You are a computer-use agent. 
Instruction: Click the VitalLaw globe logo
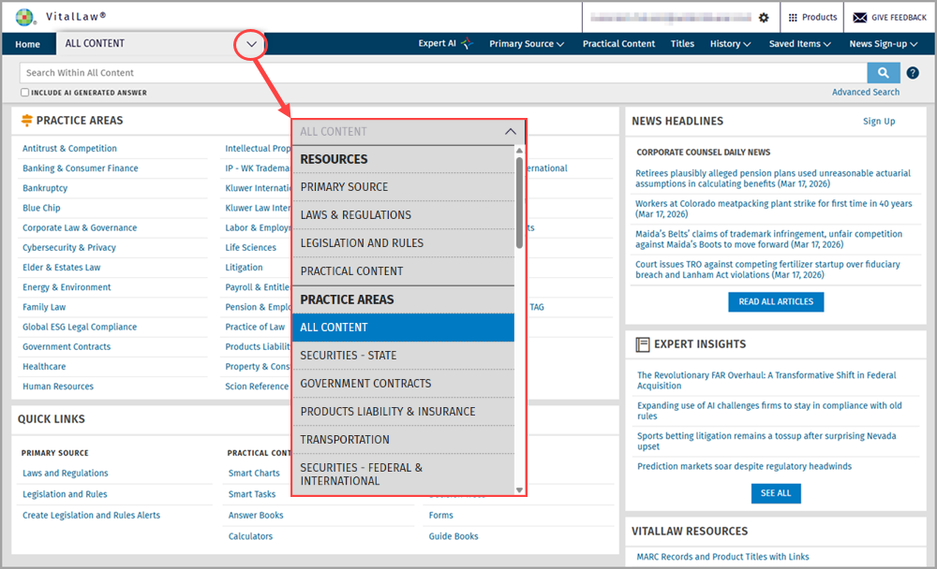coord(24,18)
